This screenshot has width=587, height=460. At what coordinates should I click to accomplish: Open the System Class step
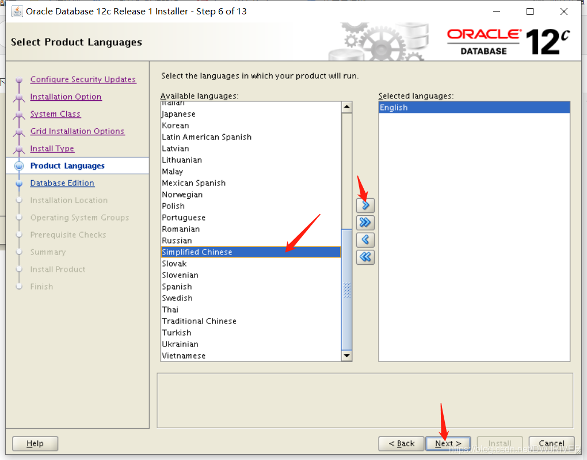(55, 114)
